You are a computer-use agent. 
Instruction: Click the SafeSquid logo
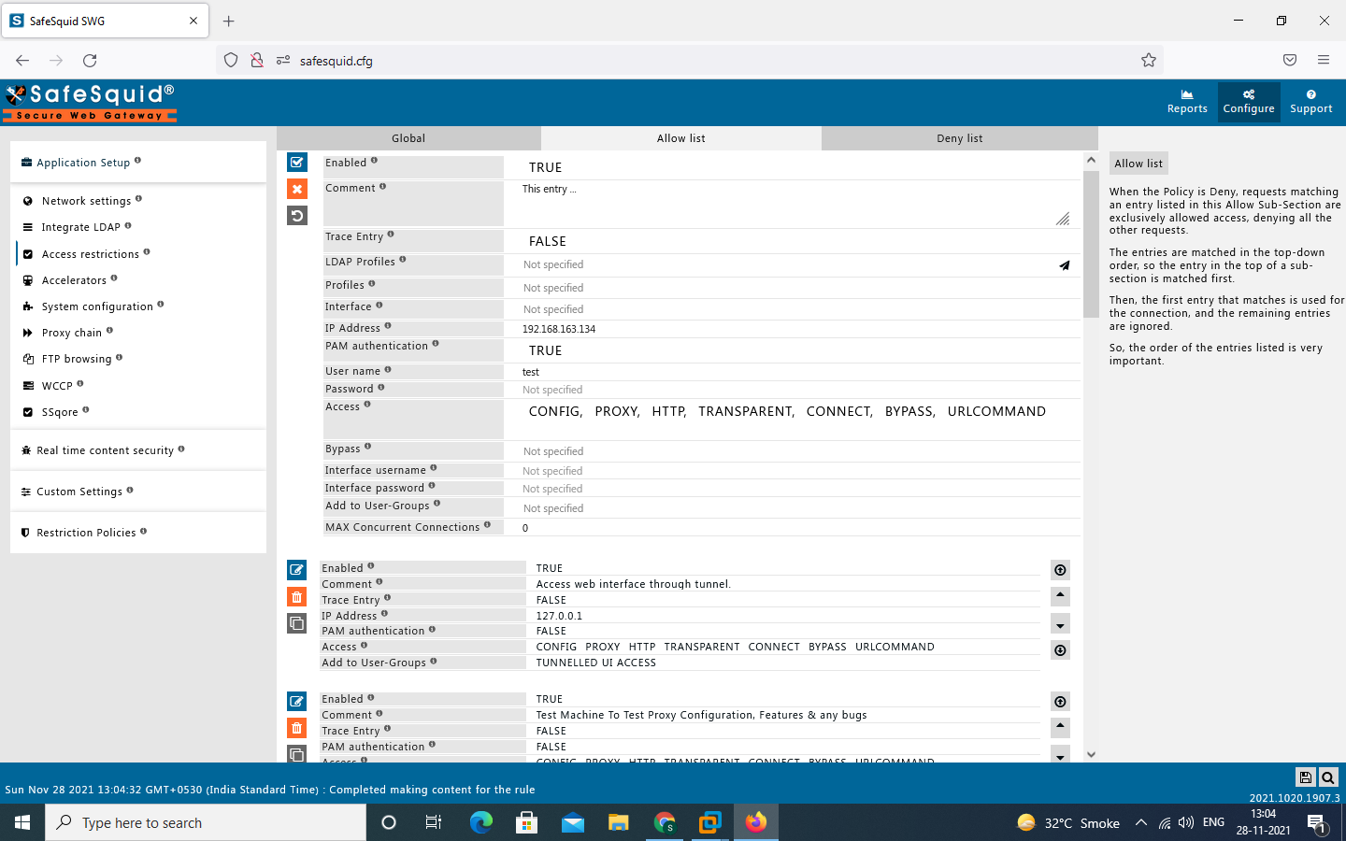pos(90,102)
